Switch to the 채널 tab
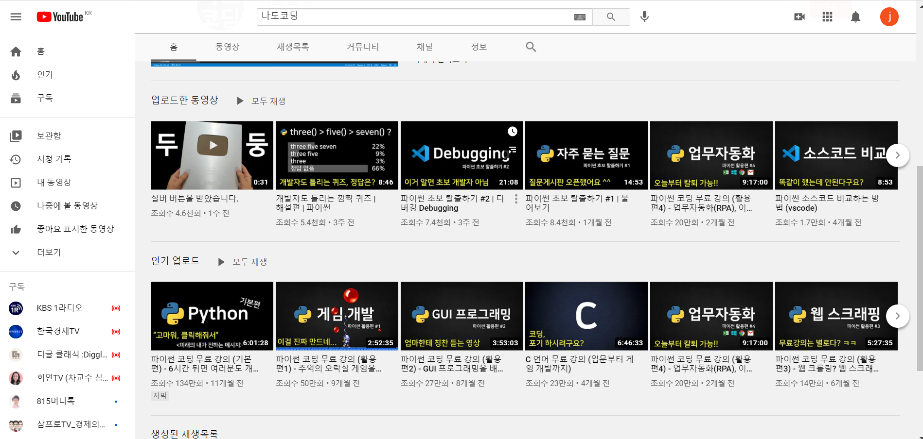The image size is (923, 439). tap(425, 47)
